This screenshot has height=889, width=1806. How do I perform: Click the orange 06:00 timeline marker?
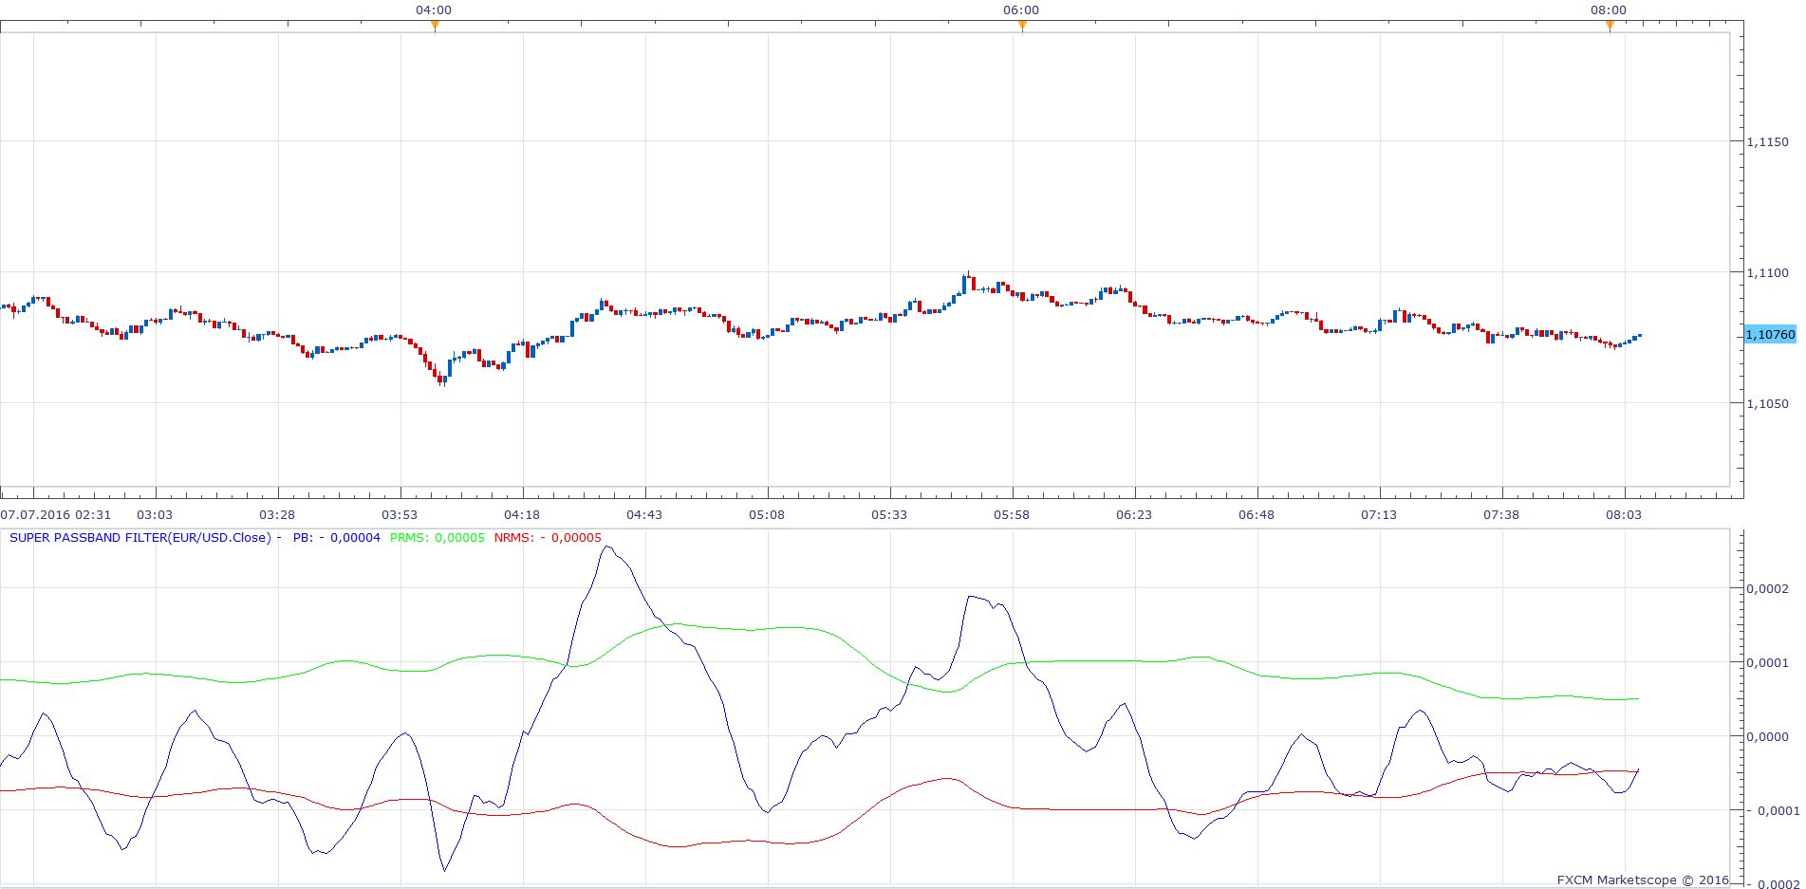[x=1022, y=26]
